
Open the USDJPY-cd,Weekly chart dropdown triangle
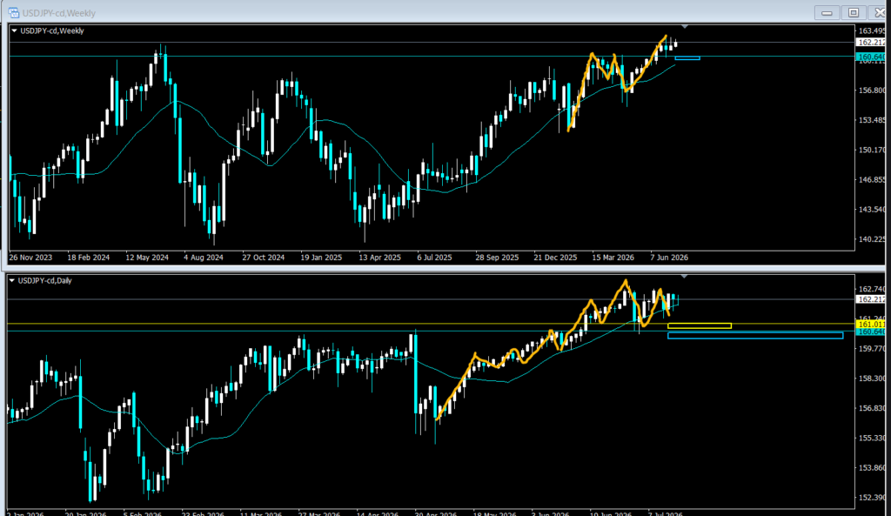pos(14,30)
